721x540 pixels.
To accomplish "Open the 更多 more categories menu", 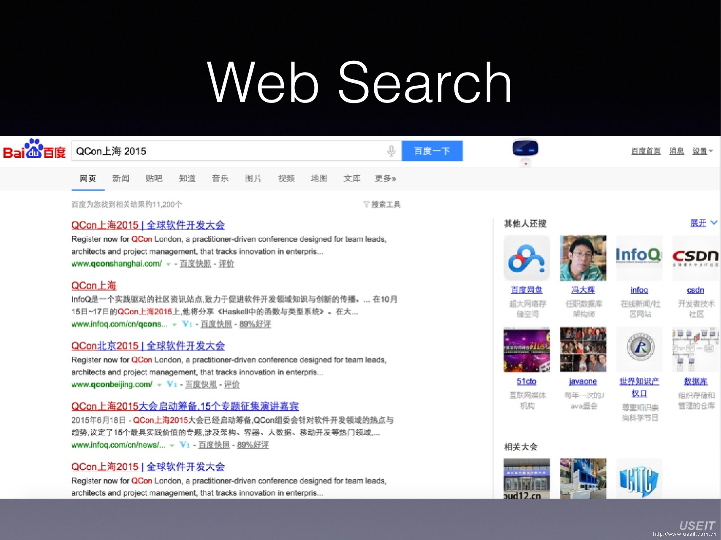I will tap(385, 178).
